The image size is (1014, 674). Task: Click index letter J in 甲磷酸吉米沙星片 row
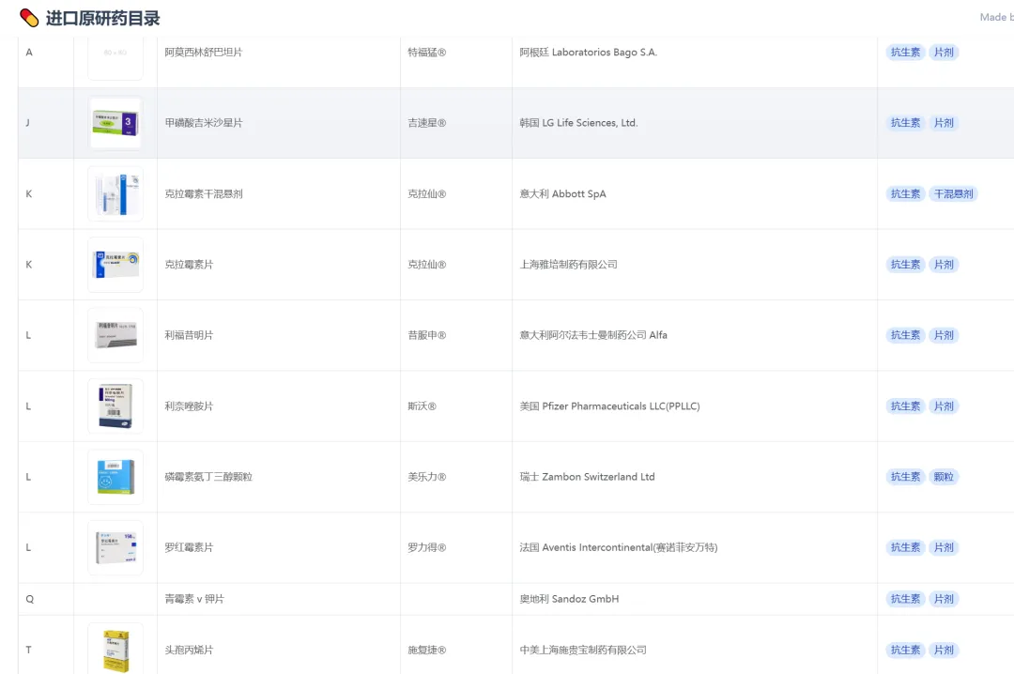pos(27,123)
